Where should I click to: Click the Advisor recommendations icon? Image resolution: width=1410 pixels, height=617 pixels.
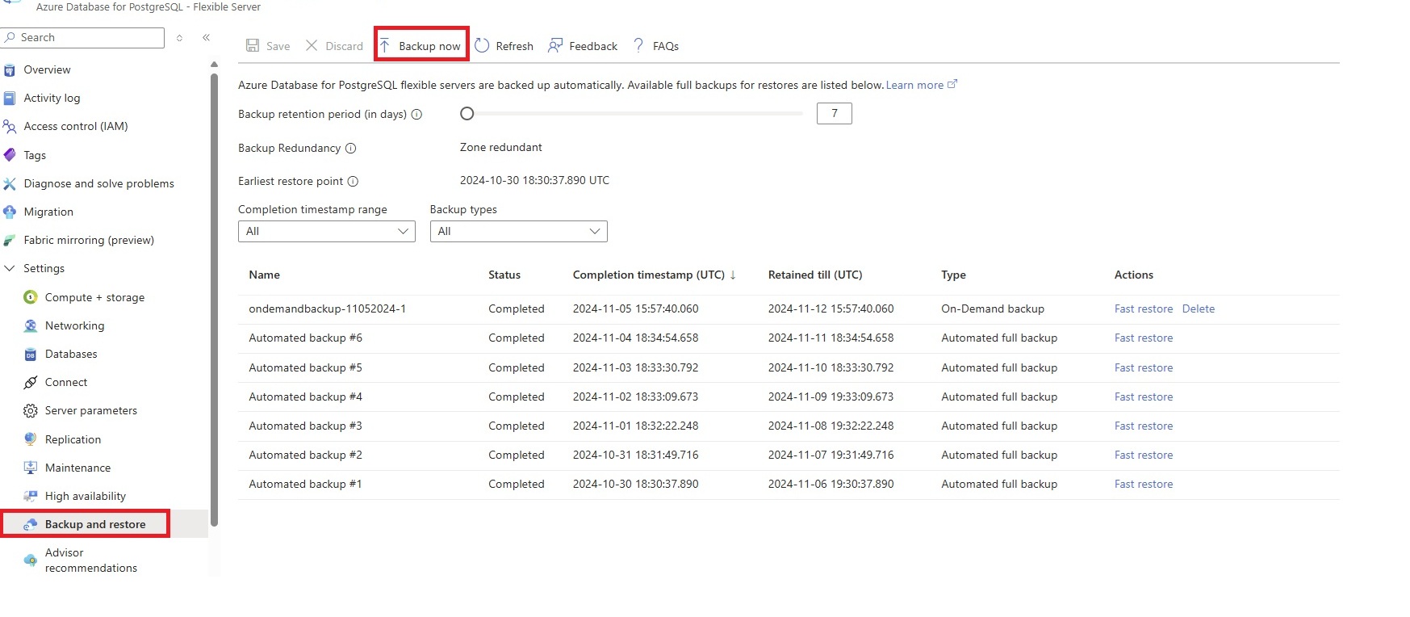point(31,560)
